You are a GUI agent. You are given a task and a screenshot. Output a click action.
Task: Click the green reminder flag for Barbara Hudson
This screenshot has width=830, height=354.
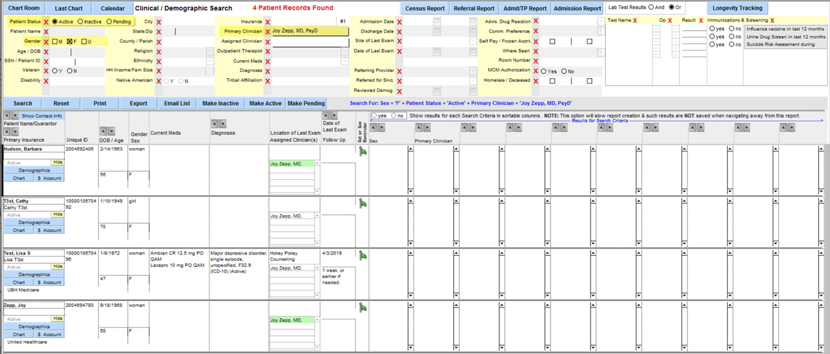363,151
